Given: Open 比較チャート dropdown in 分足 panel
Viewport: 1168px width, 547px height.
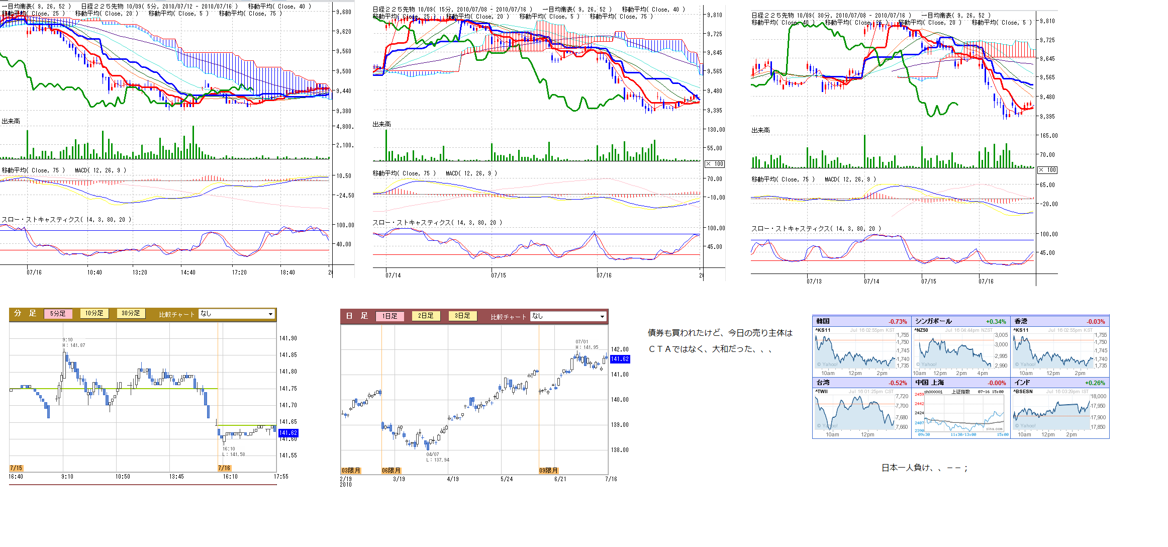Looking at the screenshot, I should 236,314.
